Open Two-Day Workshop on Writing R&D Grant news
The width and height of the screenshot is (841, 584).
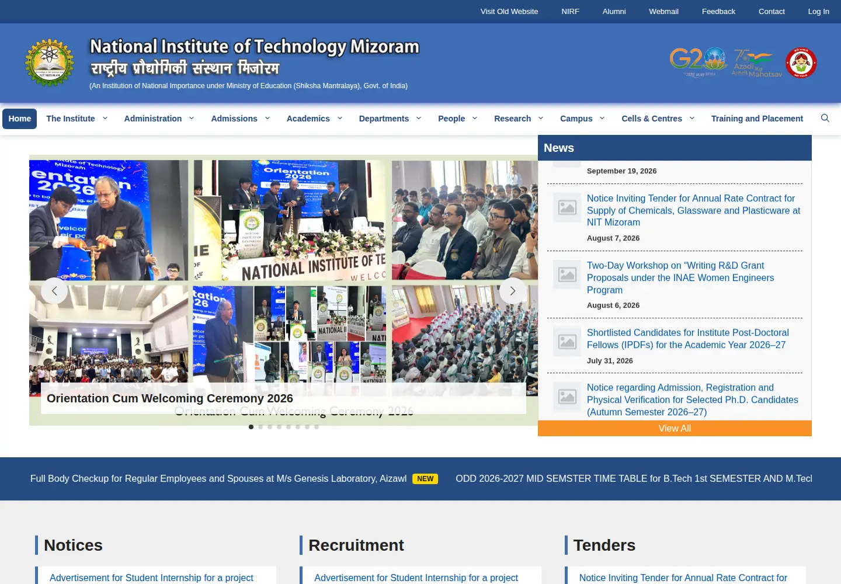click(x=680, y=277)
